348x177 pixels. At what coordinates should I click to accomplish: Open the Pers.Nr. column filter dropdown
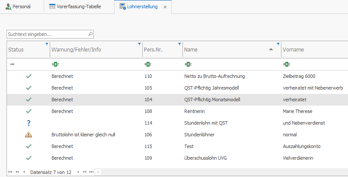point(180,44)
